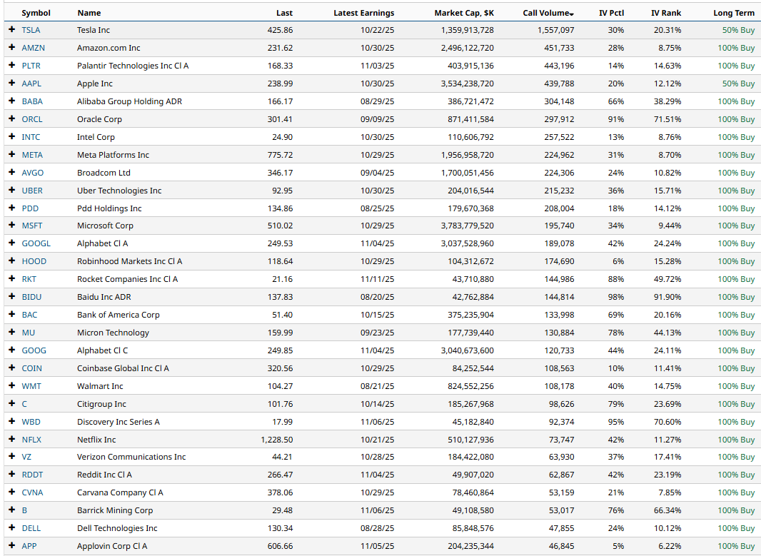Select the name Tesla Inc
Image resolution: width=761 pixels, height=556 pixels.
click(x=94, y=29)
